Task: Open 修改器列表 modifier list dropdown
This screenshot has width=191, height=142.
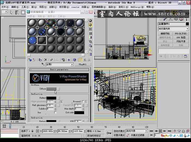Action: [x=187, y=29]
